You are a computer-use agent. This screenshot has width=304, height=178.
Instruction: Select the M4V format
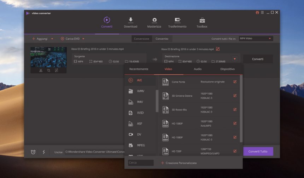[140, 102]
